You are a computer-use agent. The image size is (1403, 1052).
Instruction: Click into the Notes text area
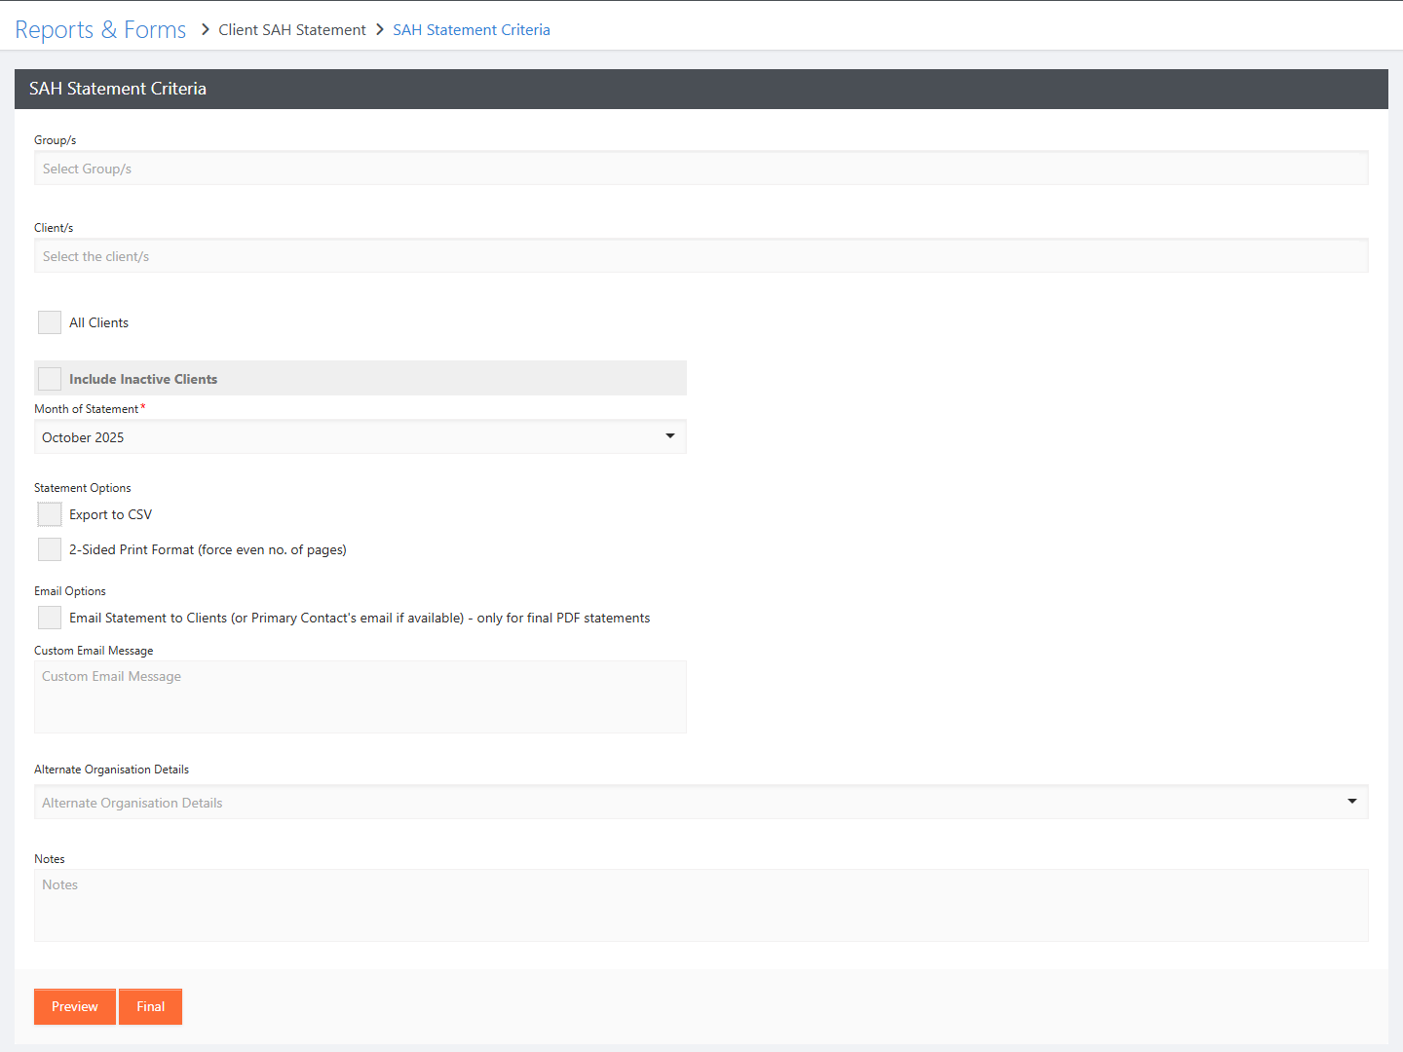pyautogui.click(x=701, y=906)
